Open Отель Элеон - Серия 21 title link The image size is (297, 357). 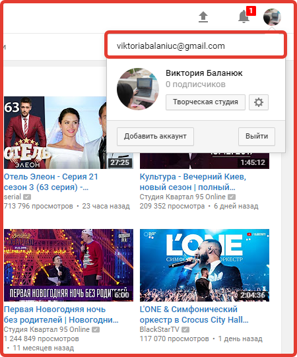click(51, 182)
